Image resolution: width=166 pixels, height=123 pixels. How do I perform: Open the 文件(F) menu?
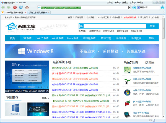tap(110, 2)
